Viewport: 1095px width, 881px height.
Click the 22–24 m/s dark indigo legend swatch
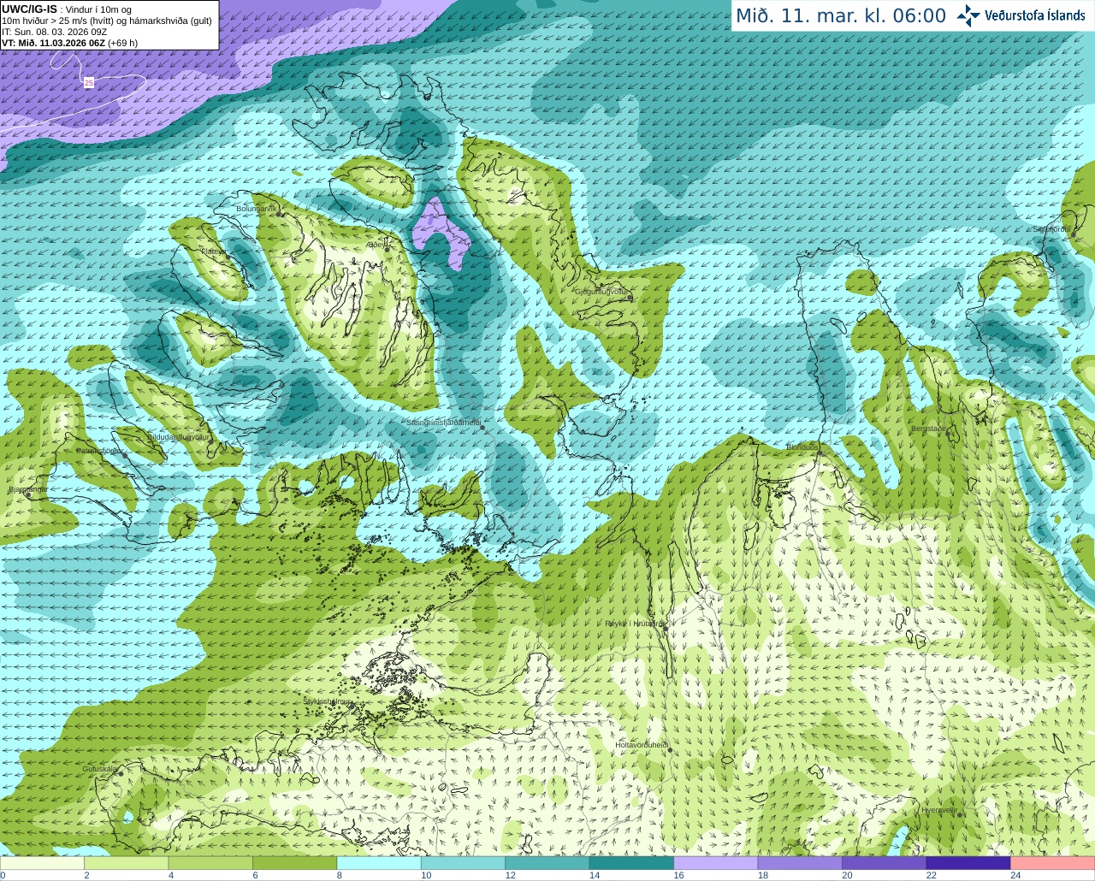coord(968,862)
